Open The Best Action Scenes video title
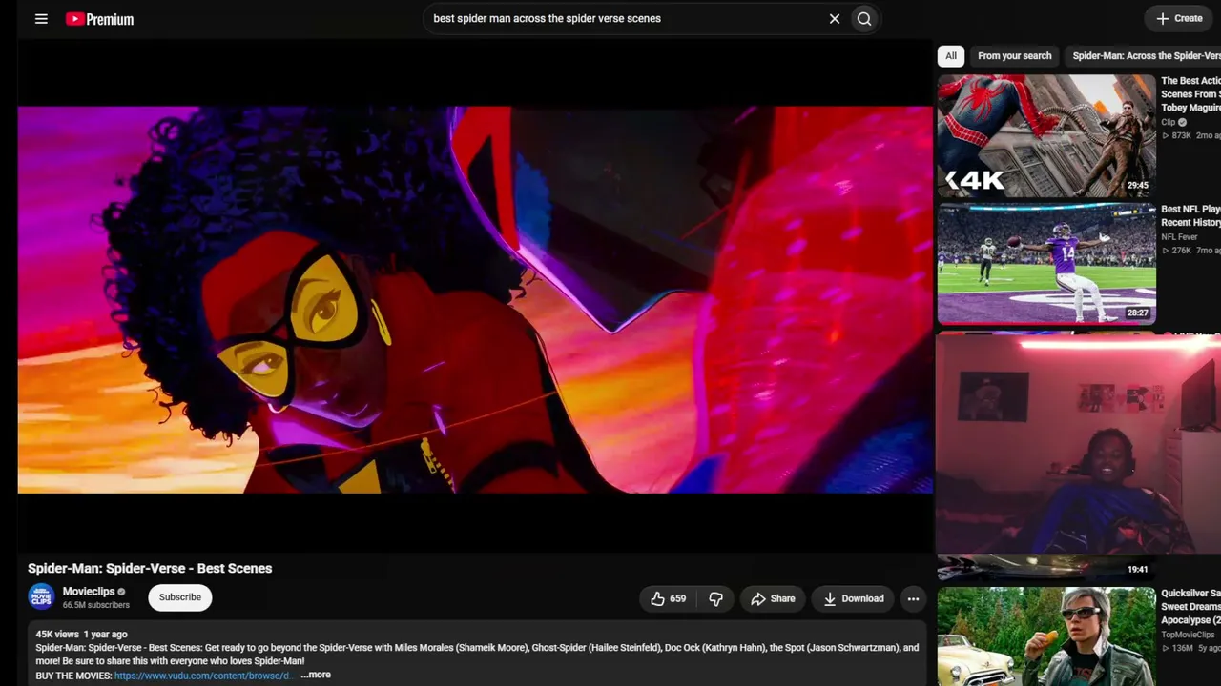This screenshot has height=686, width=1221. (x=1190, y=94)
